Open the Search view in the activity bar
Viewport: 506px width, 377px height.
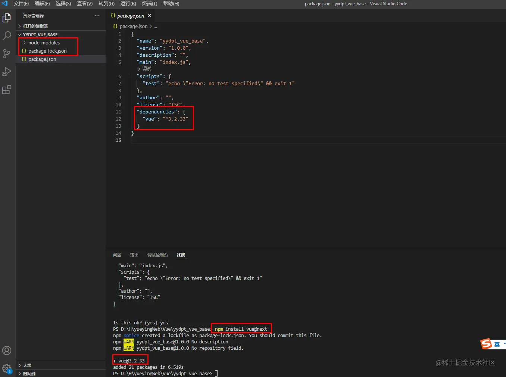pyautogui.click(x=7, y=36)
